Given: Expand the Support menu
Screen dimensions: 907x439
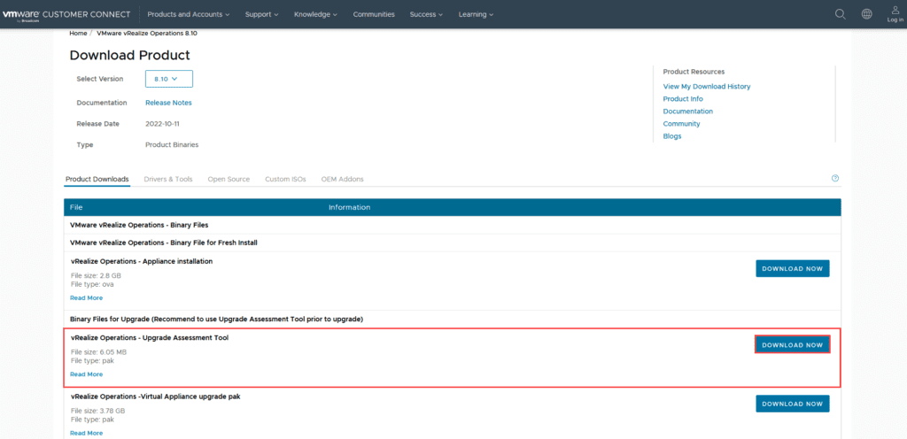Looking at the screenshot, I should (x=261, y=14).
